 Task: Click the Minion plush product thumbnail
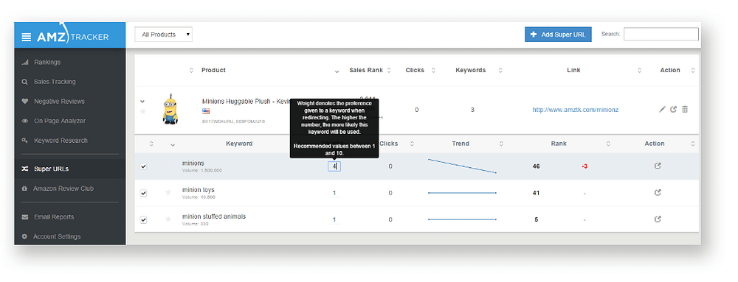pos(170,109)
